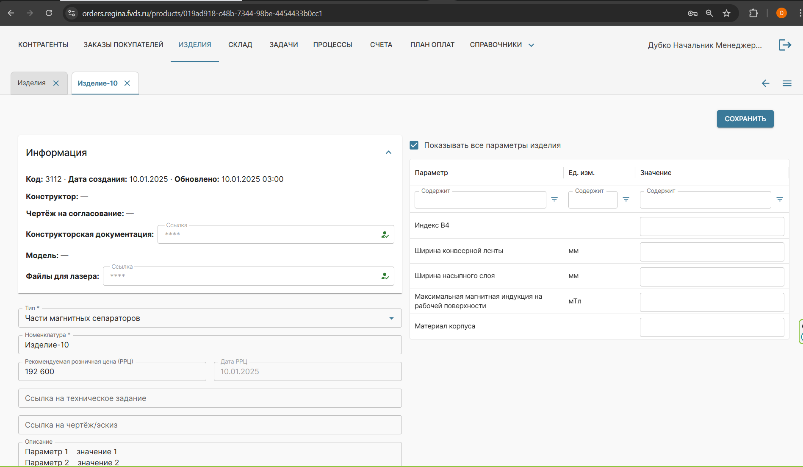This screenshot has height=467, width=803.
Task: Uncheck Показывать все параметры изделия
Action: coord(414,145)
